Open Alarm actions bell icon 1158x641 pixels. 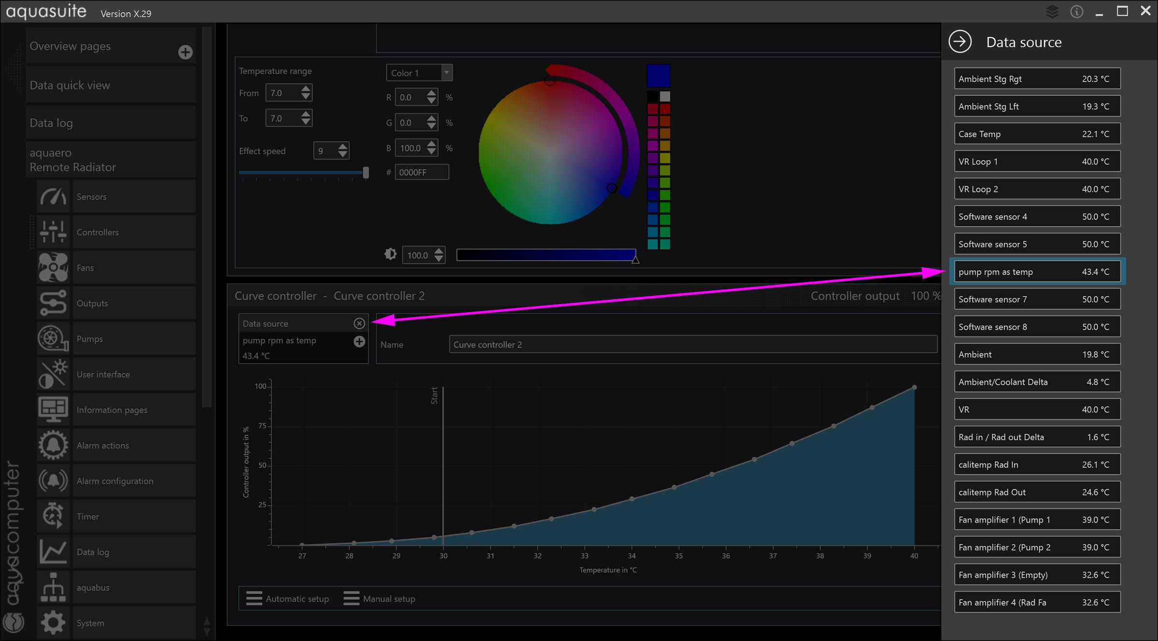pos(53,445)
